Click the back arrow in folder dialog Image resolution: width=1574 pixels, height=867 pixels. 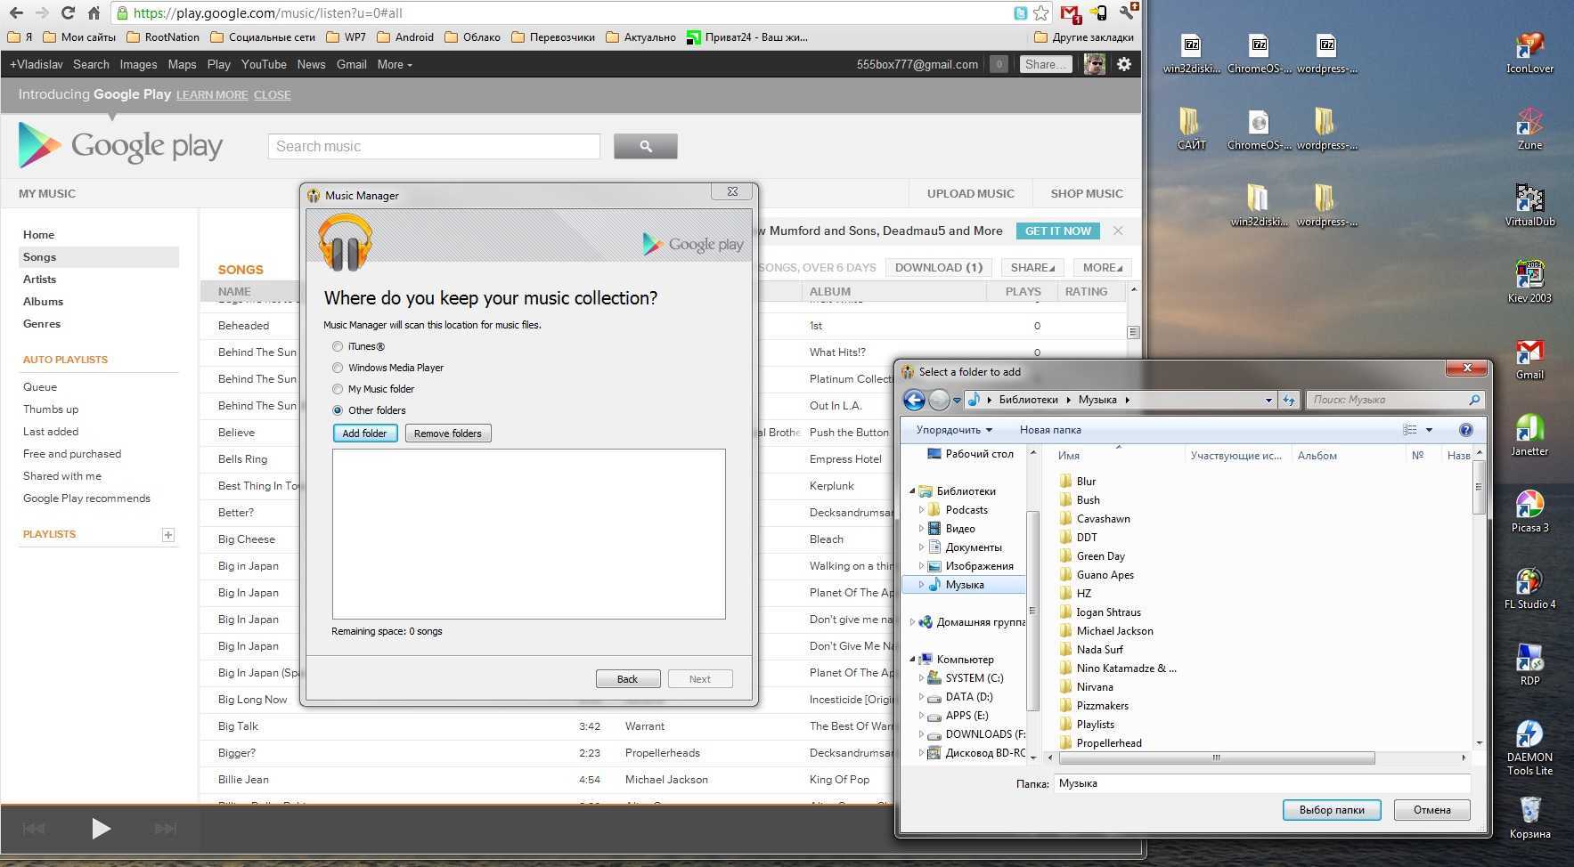click(x=914, y=400)
